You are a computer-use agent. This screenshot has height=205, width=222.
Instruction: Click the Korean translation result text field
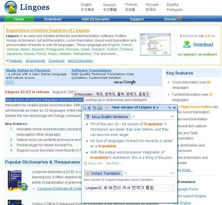coord(129,188)
